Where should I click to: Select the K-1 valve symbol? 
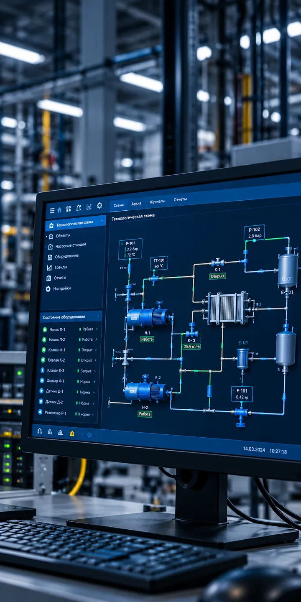(x=218, y=263)
